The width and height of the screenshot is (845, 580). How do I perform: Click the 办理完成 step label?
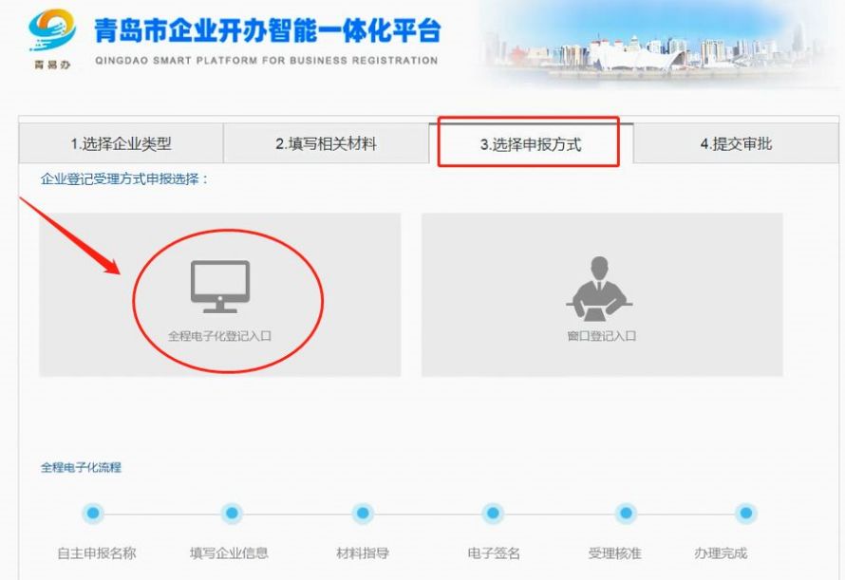(x=721, y=553)
